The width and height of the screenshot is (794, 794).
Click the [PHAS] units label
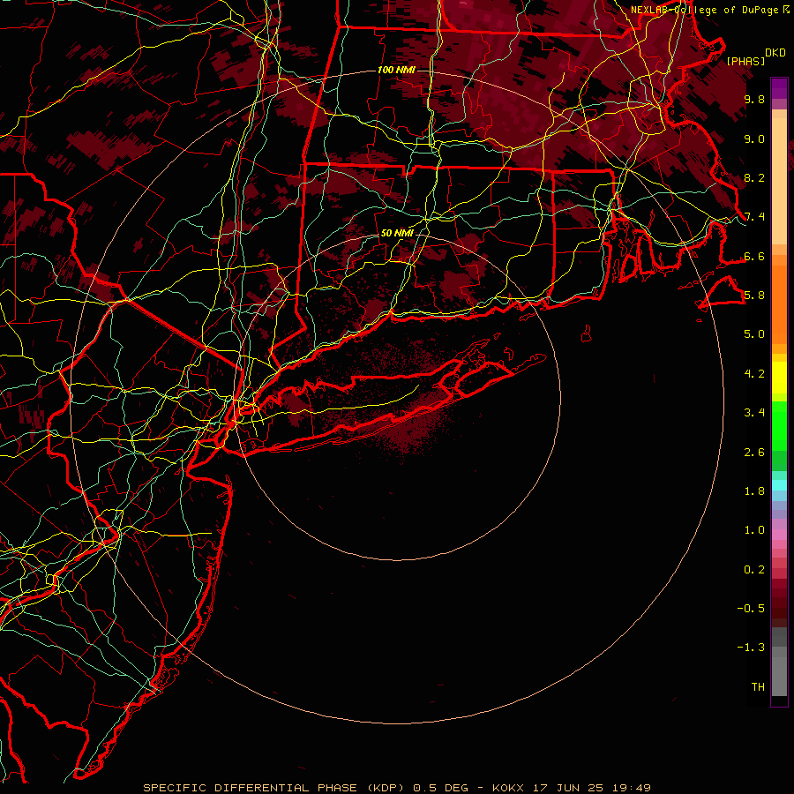745,61
